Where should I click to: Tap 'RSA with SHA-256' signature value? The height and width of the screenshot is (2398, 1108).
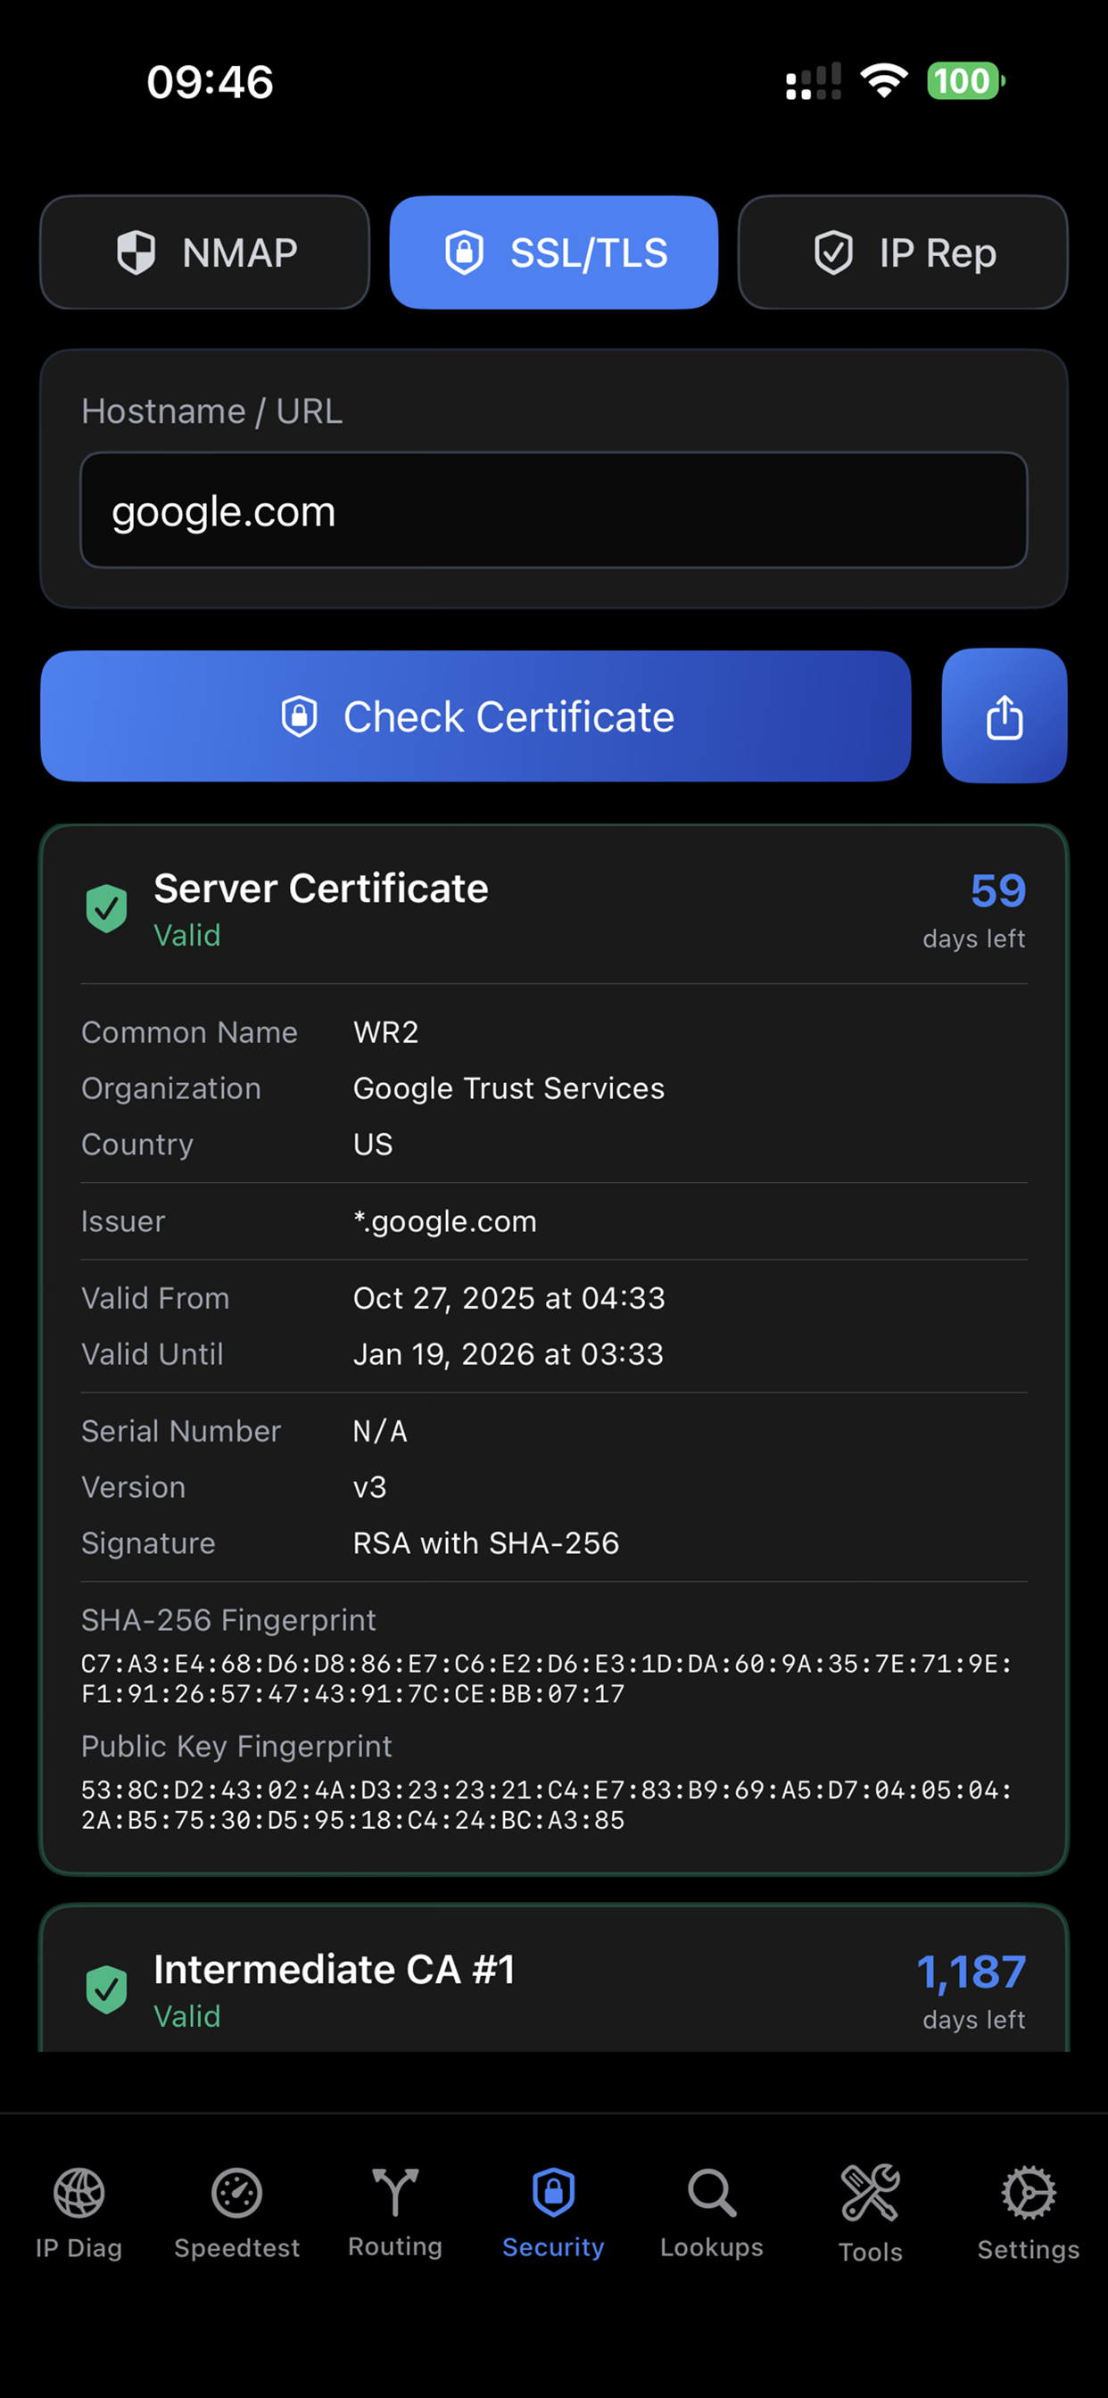point(486,1543)
